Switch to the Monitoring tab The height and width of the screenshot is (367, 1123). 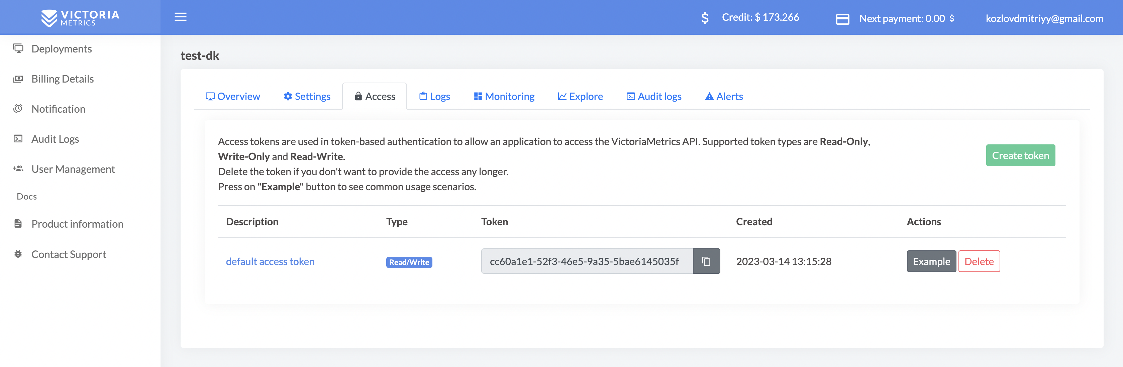pos(504,96)
